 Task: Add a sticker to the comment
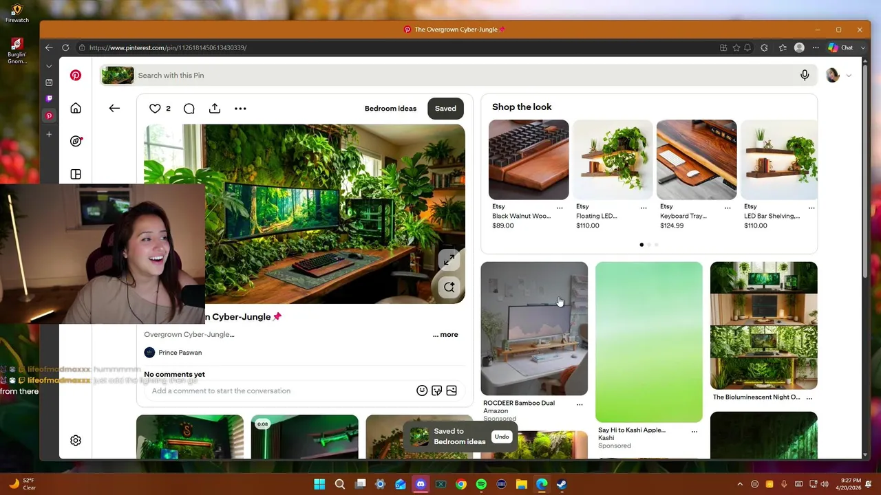tap(436, 390)
